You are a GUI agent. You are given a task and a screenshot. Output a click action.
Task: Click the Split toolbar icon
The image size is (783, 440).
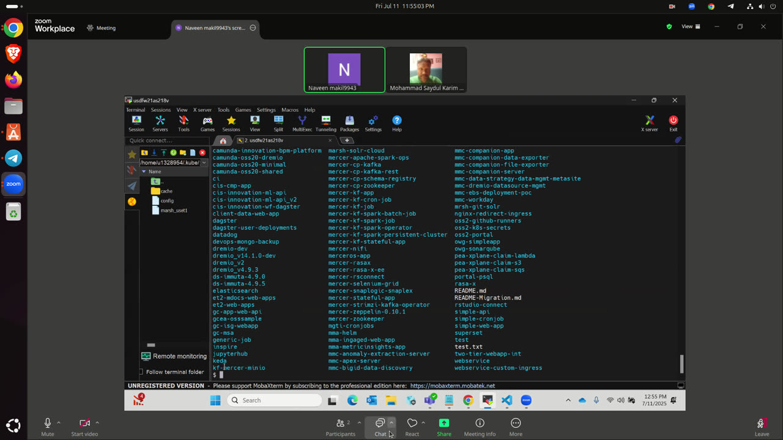coord(278,124)
